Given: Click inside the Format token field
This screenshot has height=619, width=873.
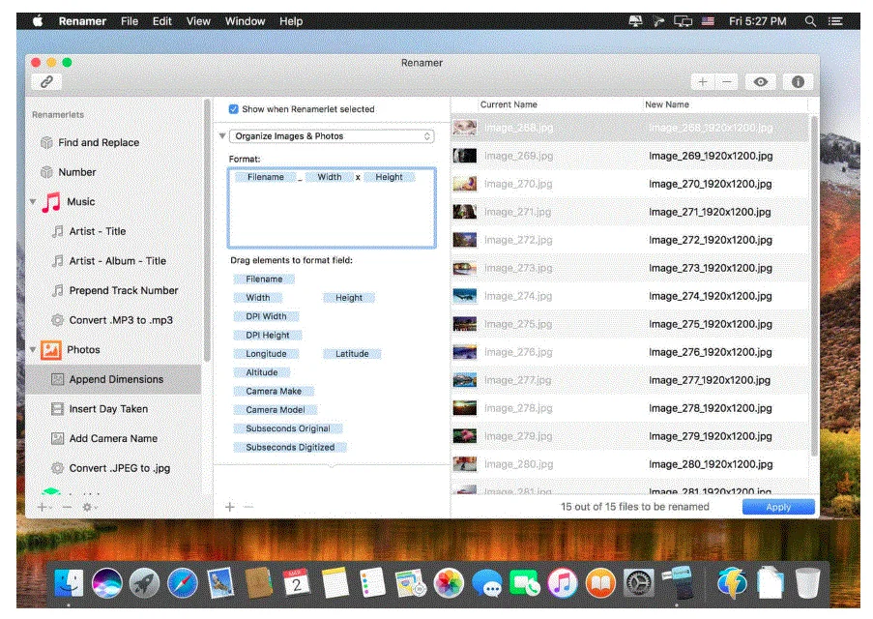Looking at the screenshot, I should point(332,207).
